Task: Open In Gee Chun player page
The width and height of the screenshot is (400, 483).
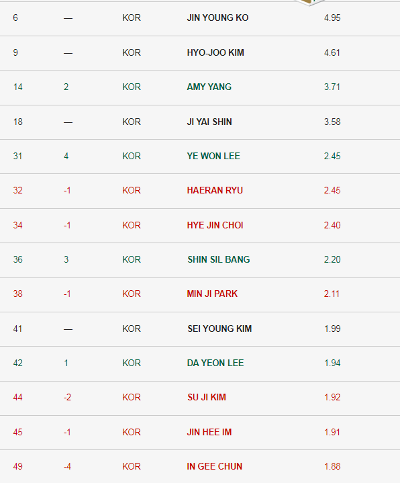Action: (x=215, y=466)
